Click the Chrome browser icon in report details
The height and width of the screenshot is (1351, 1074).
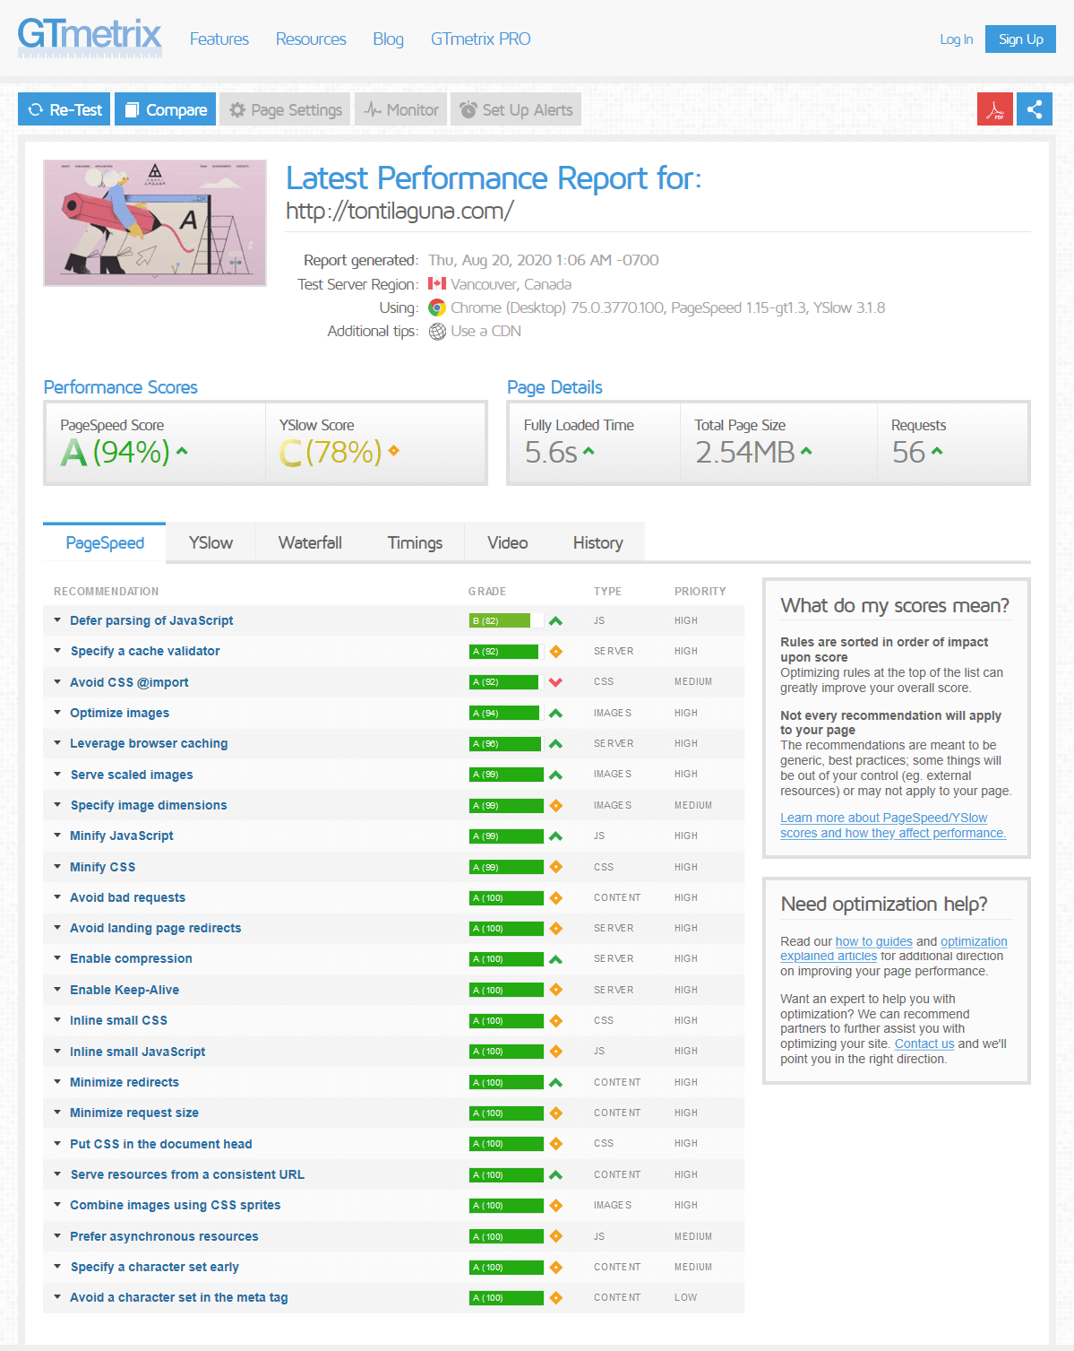click(437, 308)
